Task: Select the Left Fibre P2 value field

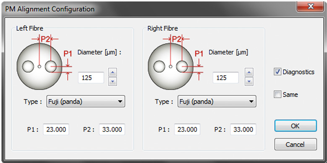Action: 112,130
